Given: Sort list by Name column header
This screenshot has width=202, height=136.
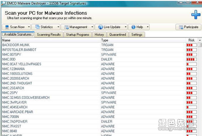Looking at the screenshot, I should [51, 40].
